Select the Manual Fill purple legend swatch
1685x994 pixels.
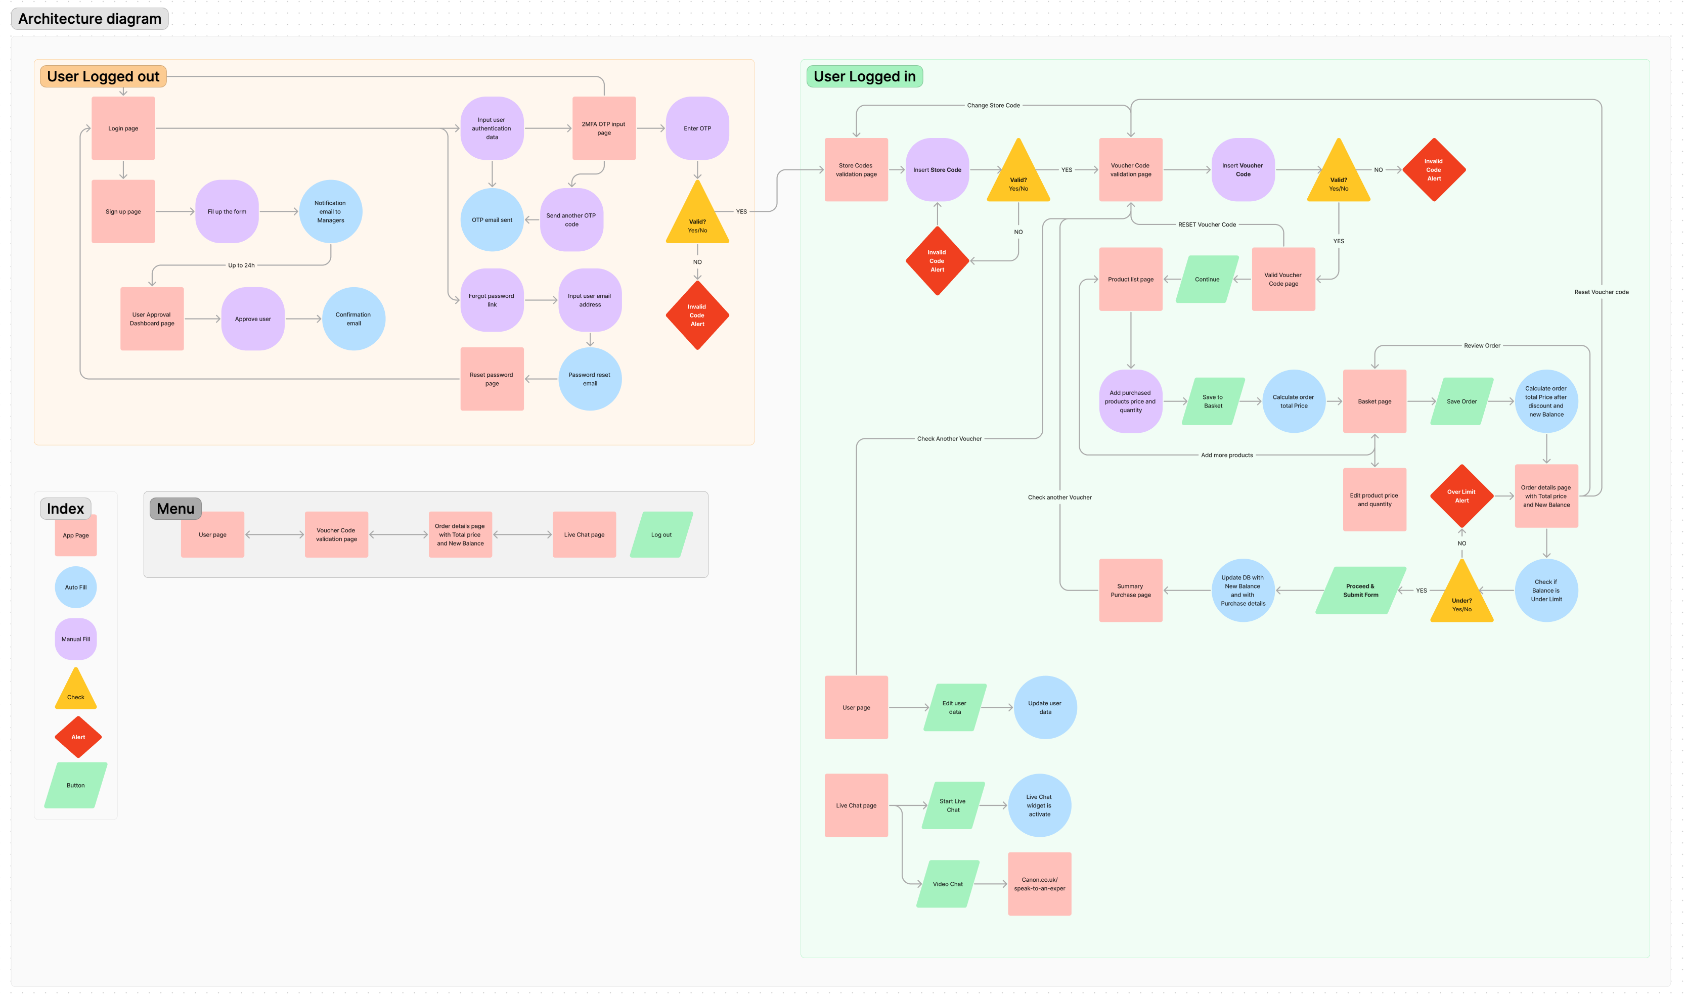click(76, 639)
